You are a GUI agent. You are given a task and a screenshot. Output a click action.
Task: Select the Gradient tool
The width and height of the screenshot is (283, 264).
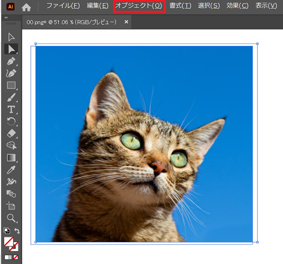tap(11, 157)
